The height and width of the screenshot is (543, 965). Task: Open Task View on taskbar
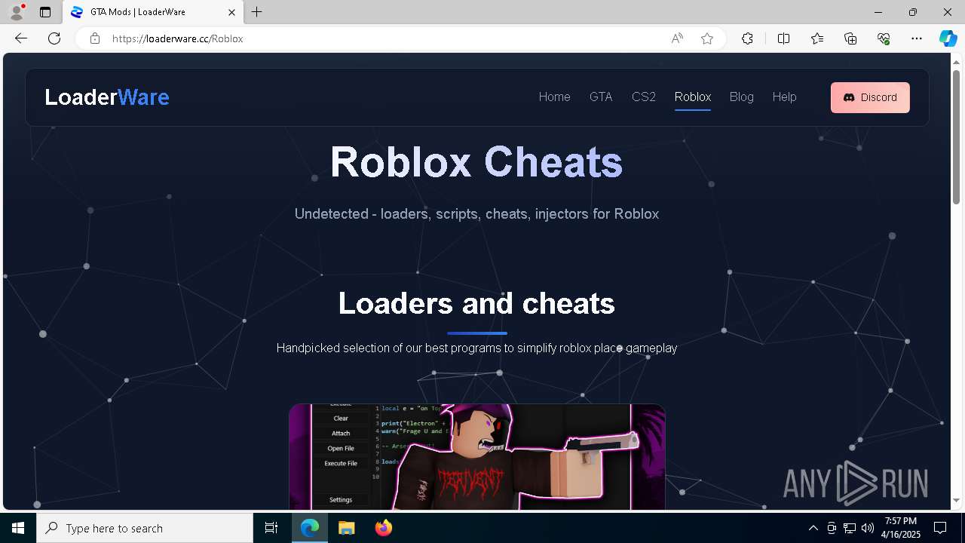coord(271,528)
